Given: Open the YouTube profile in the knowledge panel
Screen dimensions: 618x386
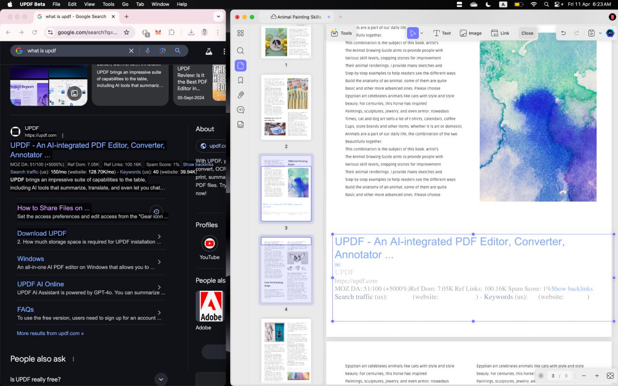Looking at the screenshot, I should coord(210,248).
